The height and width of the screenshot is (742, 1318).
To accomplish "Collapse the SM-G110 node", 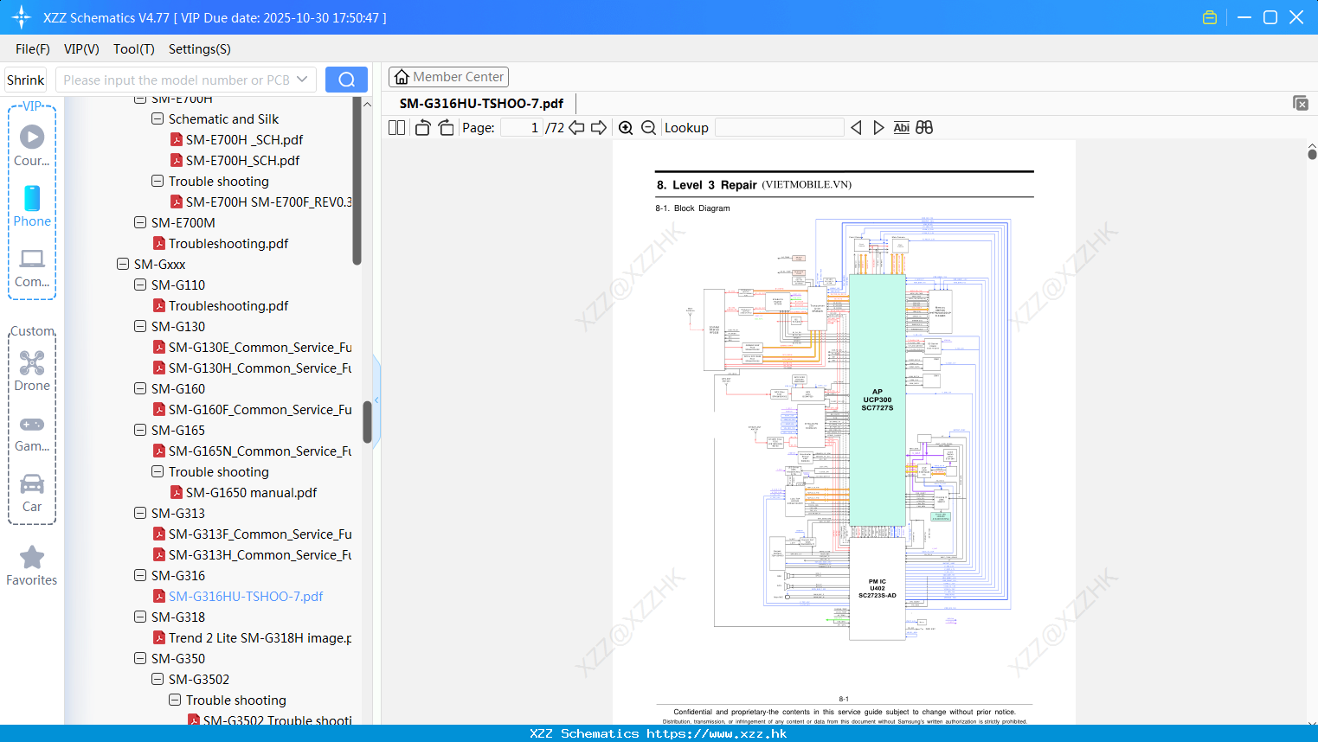I will pyautogui.click(x=140, y=285).
